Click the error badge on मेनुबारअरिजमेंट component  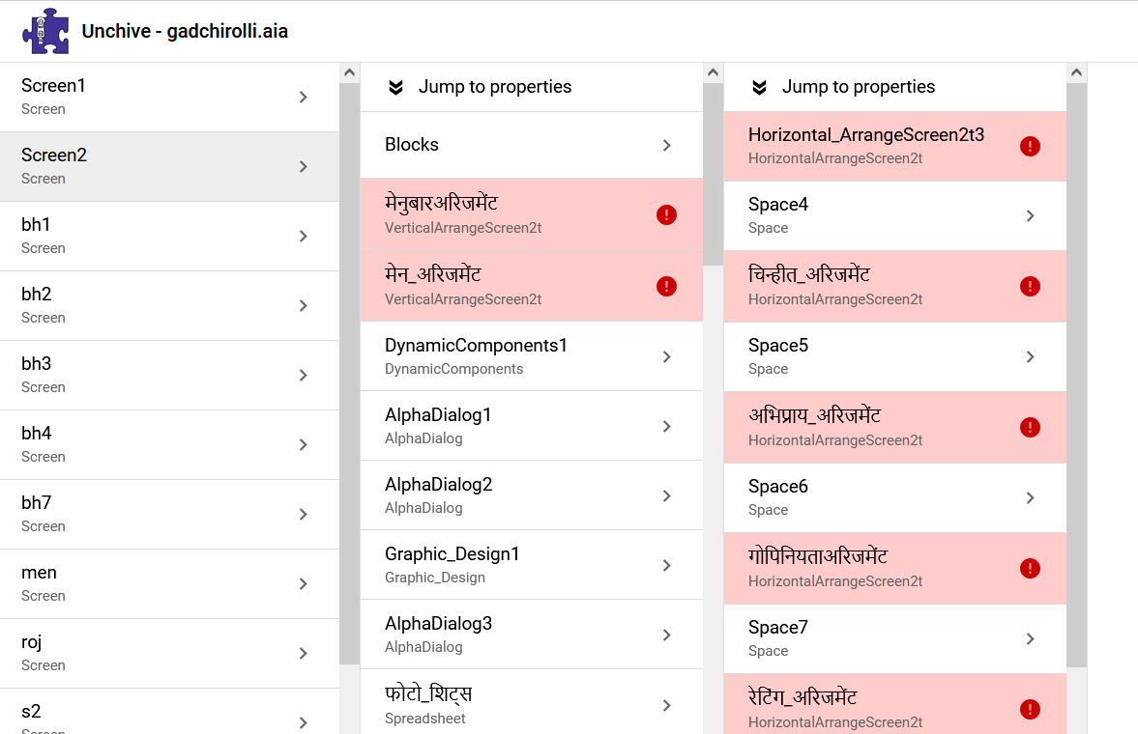(666, 214)
